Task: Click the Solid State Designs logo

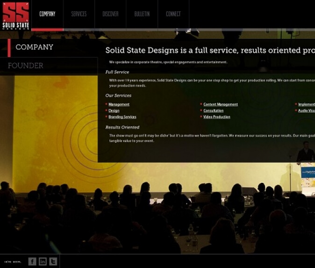Action: pyautogui.click(x=16, y=15)
